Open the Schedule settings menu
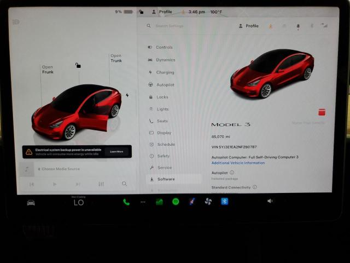Image resolution: width=350 pixels, height=263 pixels. 162,145
